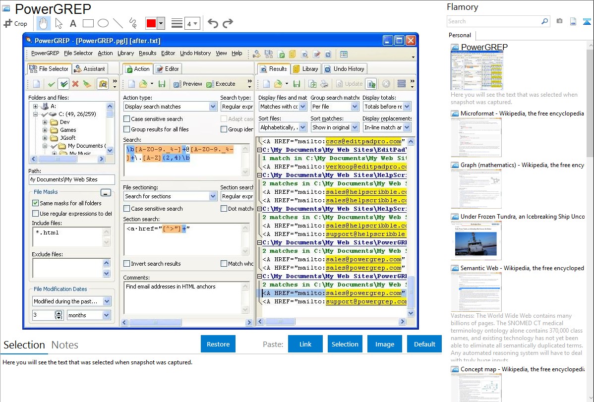Open the Display totals dropdown
This screenshot has width=594, height=402.
(407, 107)
